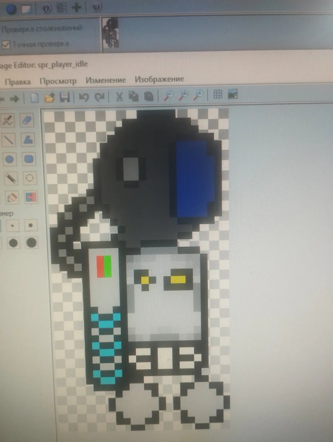Create room with white rectangle icon

pyautogui.click(x=26, y=9)
